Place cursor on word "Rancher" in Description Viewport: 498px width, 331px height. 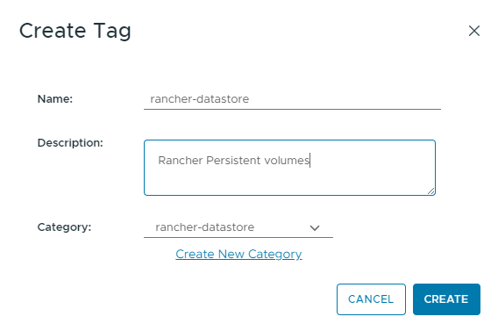tap(181, 161)
